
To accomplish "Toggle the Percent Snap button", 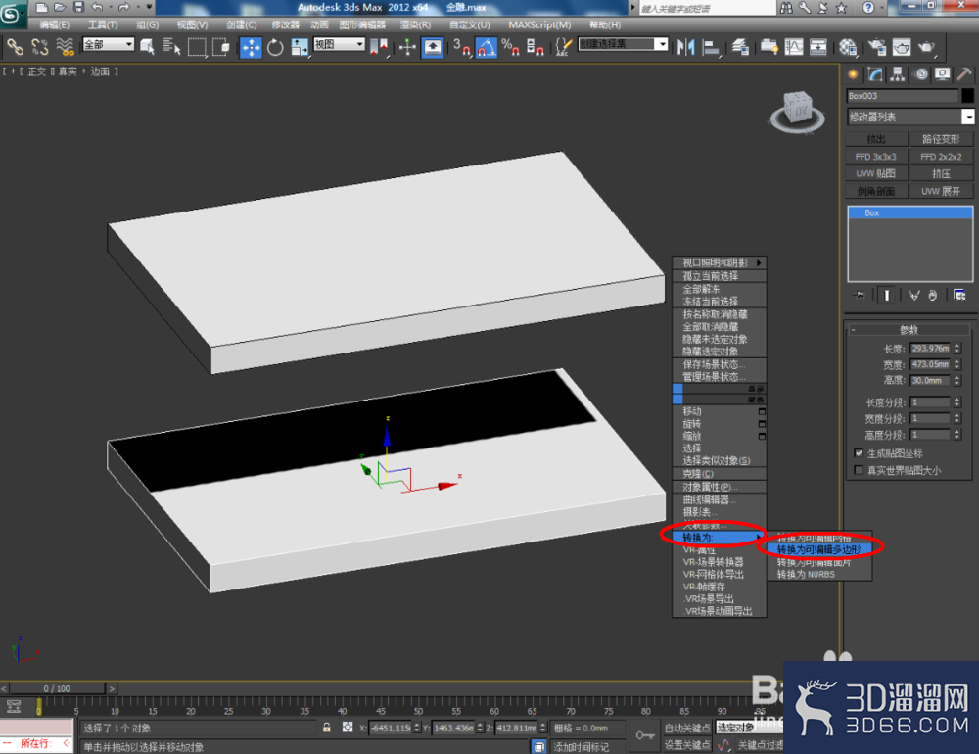I will pyautogui.click(x=511, y=47).
